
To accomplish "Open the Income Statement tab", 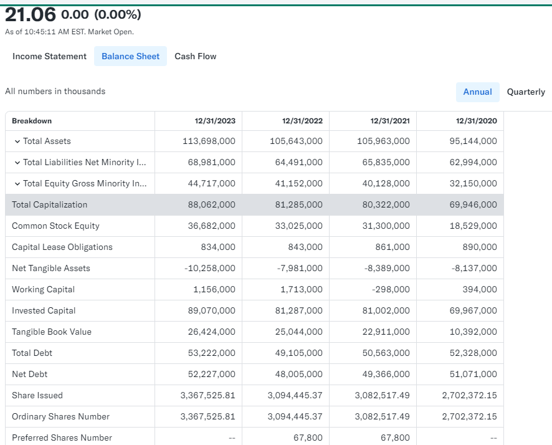I will [x=49, y=56].
